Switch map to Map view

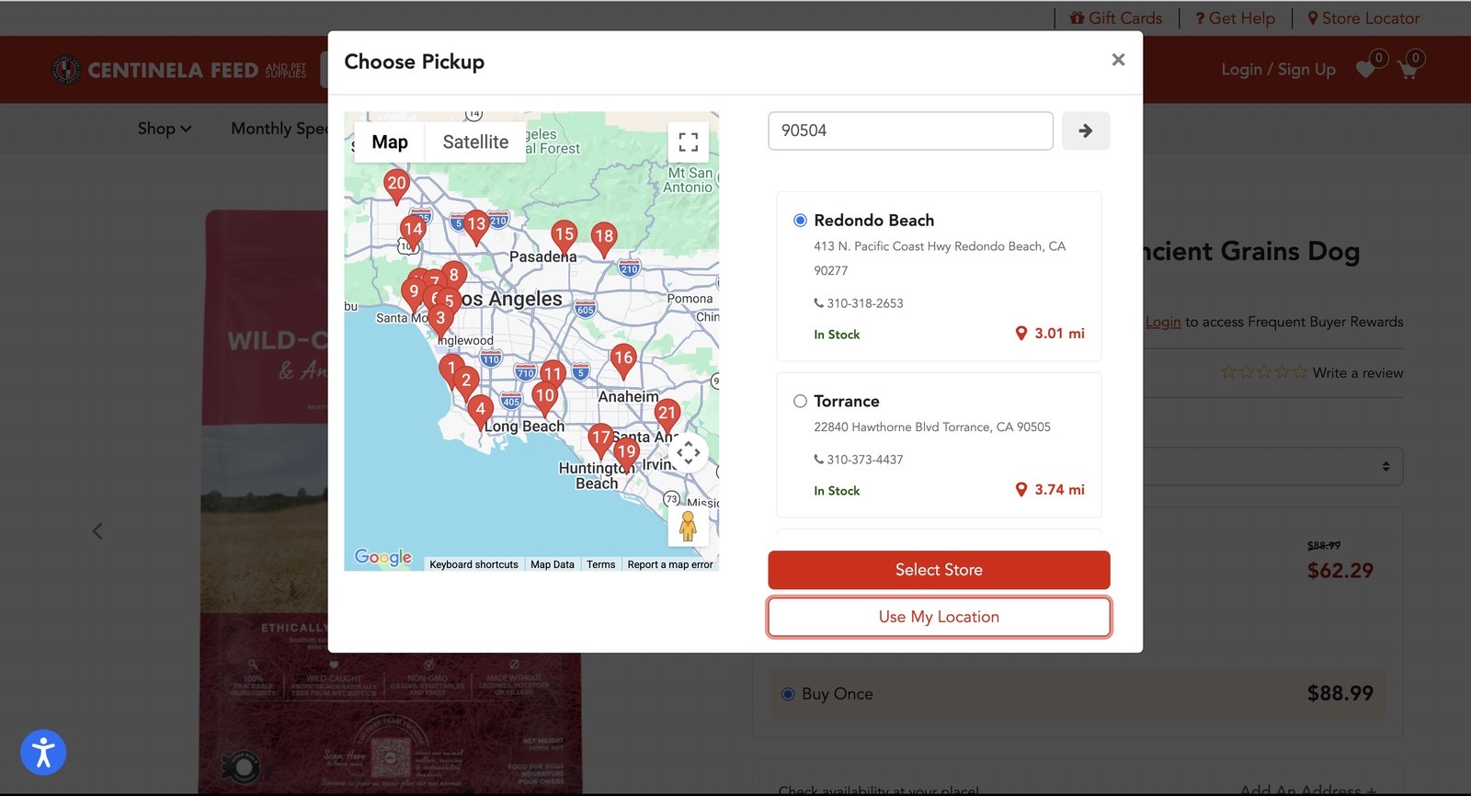click(x=390, y=142)
